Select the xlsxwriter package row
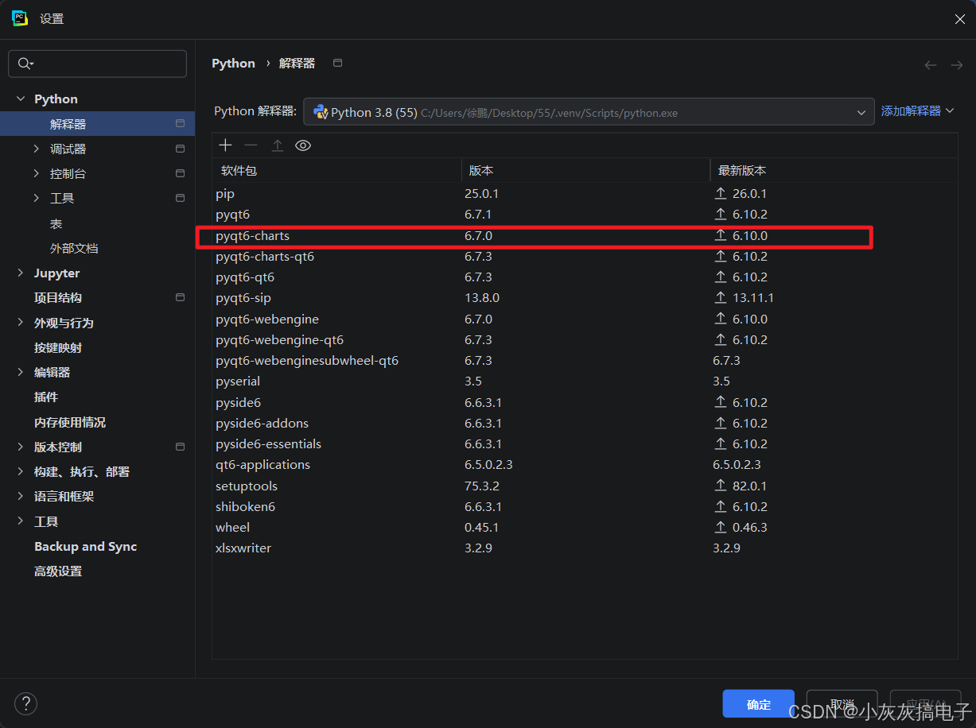This screenshot has height=728, width=976. point(585,548)
